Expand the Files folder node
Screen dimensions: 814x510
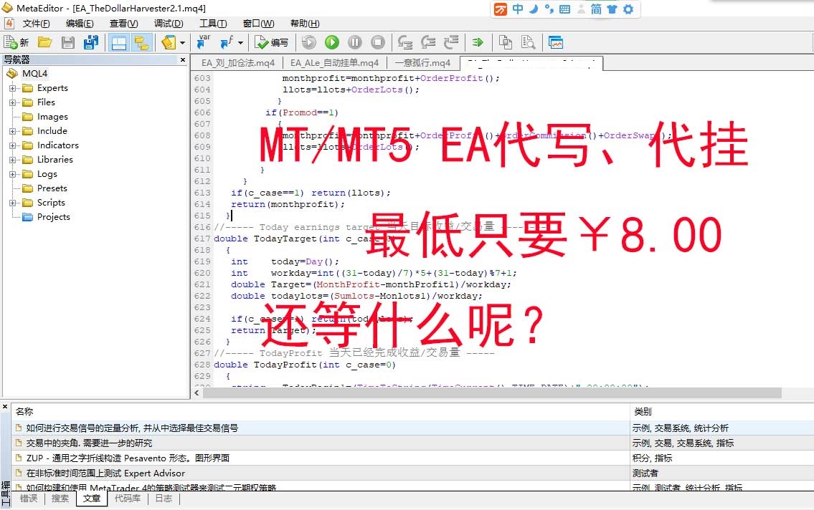[12, 102]
